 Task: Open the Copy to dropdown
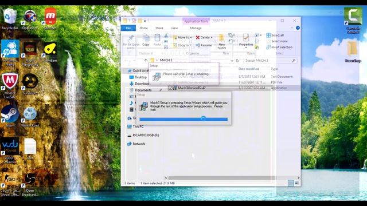point(182,45)
